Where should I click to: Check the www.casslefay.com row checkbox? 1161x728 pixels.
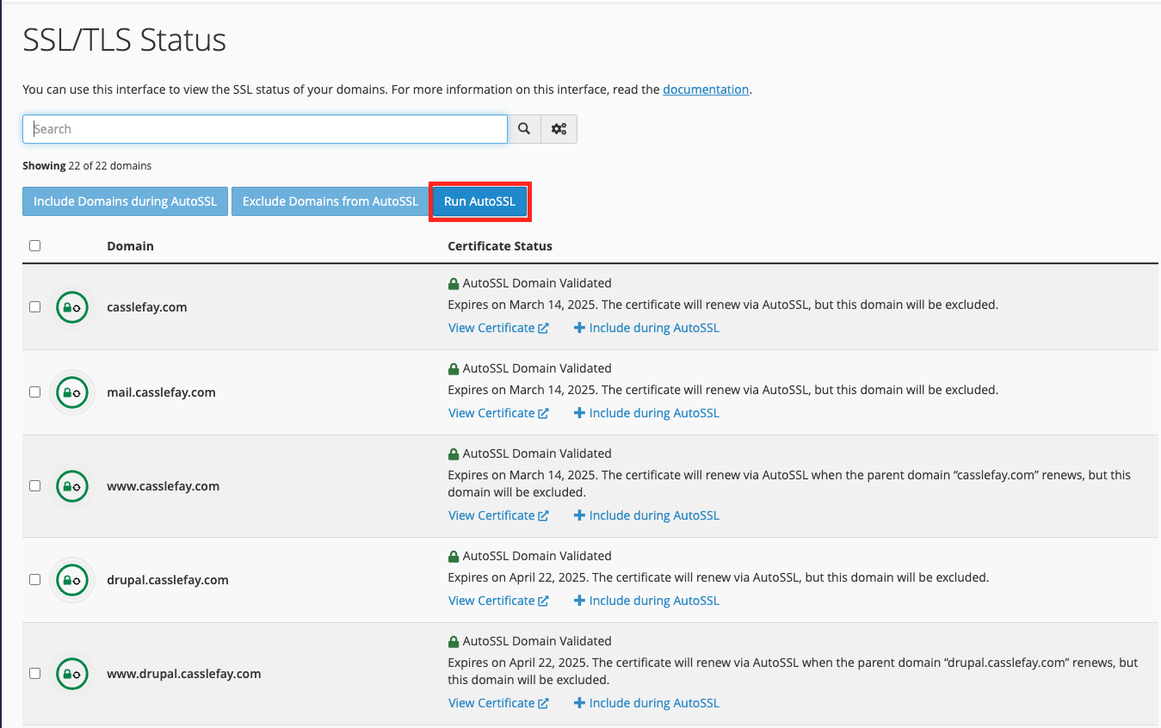coord(34,486)
